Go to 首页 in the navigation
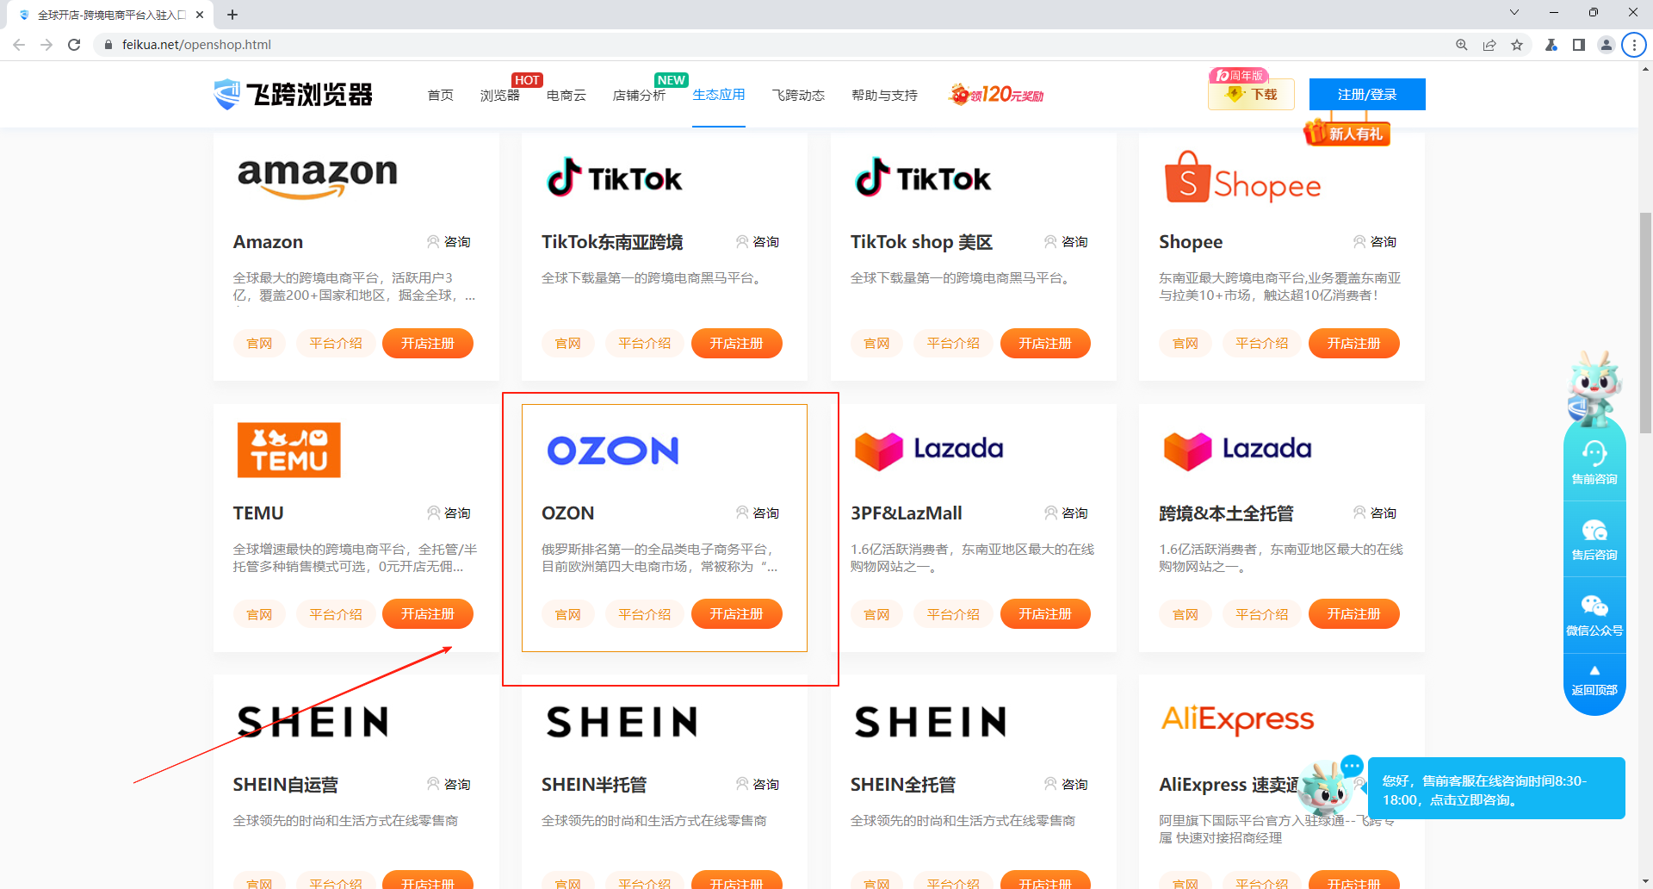1653x889 pixels. click(x=441, y=95)
